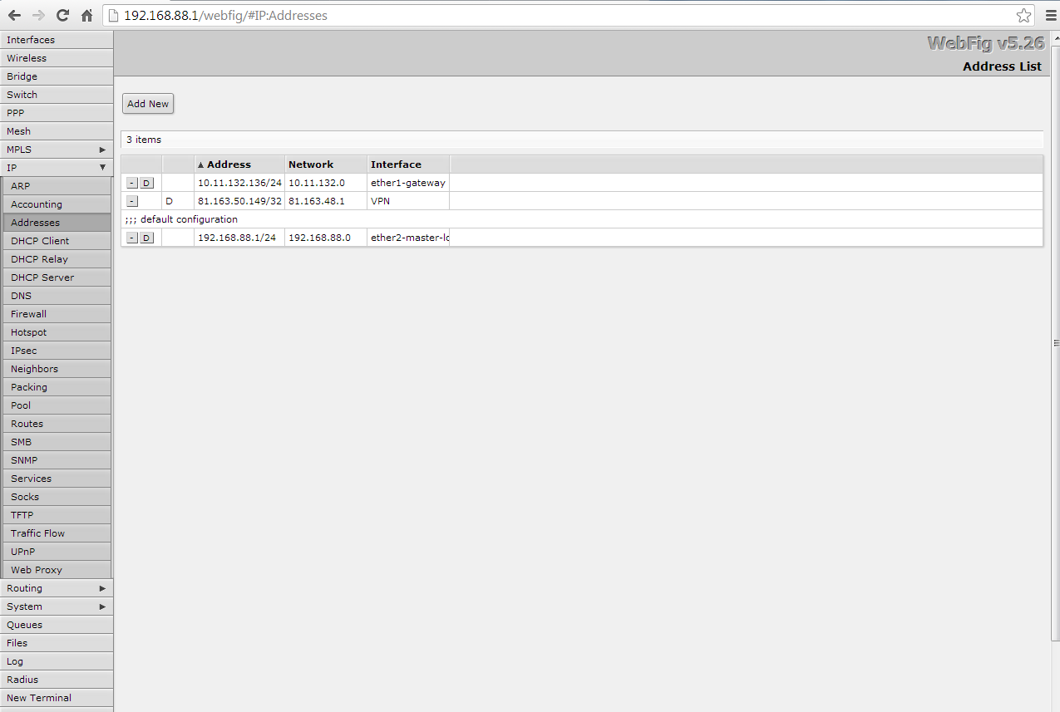Open DHCP Relay settings
1060x712 pixels.
(57, 259)
